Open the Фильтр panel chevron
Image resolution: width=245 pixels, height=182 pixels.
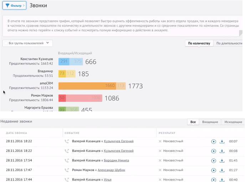23,6
